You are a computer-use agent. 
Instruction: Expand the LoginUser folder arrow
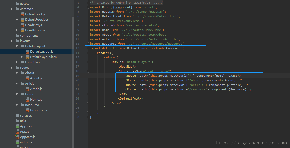17,62
